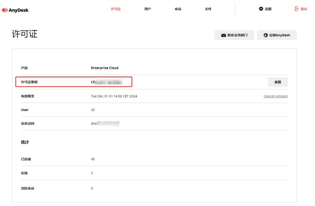This screenshot has height=206, width=315.
Task: Switch to the 许可证 tab
Action: pyautogui.click(x=115, y=9)
